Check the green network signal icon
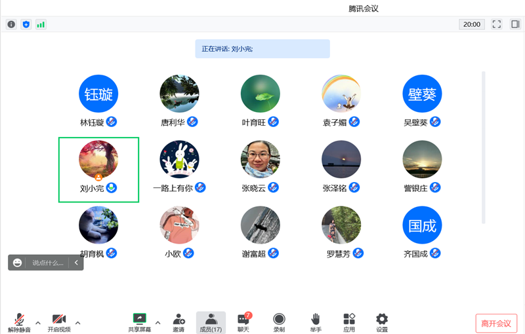This screenshot has height=334, width=525. pos(41,24)
